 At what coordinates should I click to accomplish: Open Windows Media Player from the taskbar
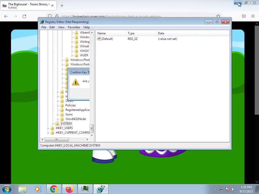(38, 189)
